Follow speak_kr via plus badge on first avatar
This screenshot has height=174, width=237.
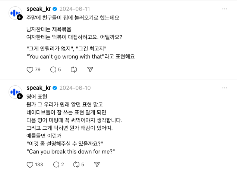pyautogui.click(x=19, y=17)
